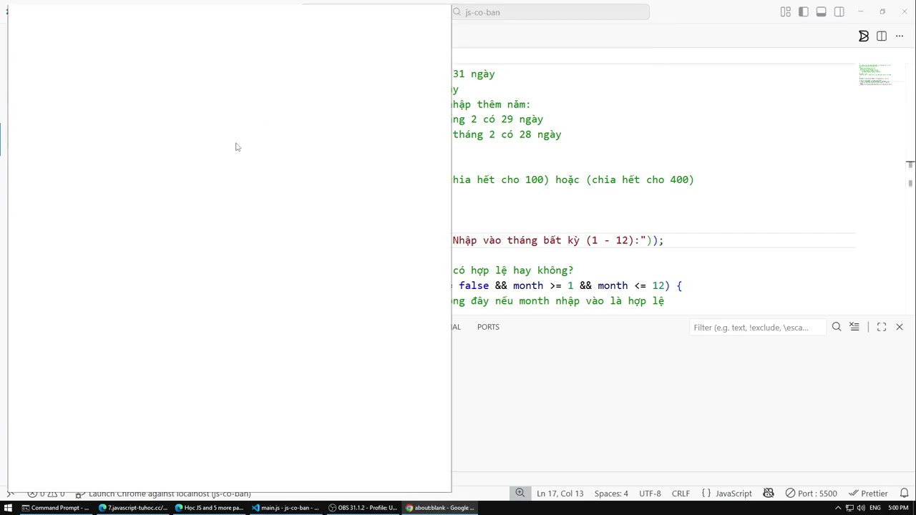The width and height of the screenshot is (916, 515).
Task: Toggle Primary Side Bar visibility icon
Action: pyautogui.click(x=804, y=12)
